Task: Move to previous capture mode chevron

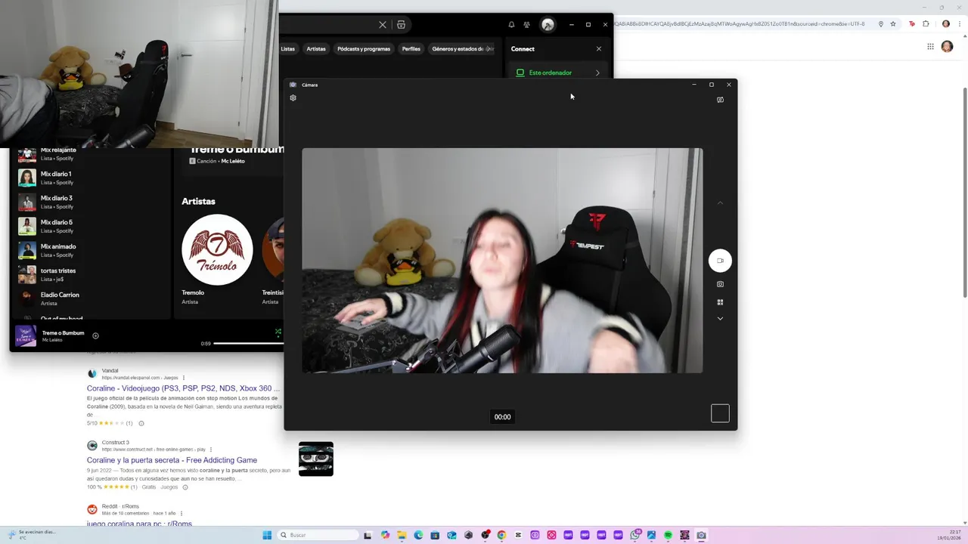Action: 720,202
